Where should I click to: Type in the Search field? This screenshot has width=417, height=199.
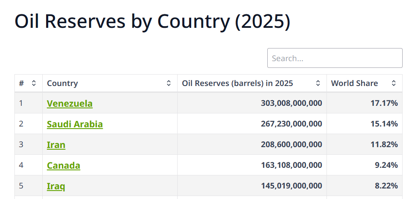pyautogui.click(x=335, y=58)
